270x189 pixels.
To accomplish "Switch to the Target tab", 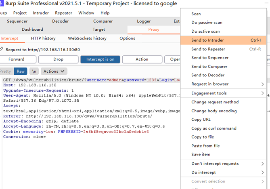I will click(98, 29).
